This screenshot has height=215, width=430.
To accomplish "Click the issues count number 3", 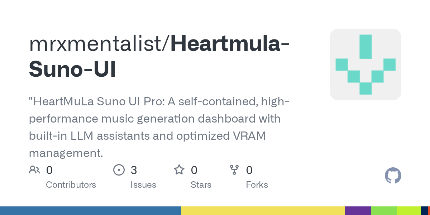I will point(134,170).
